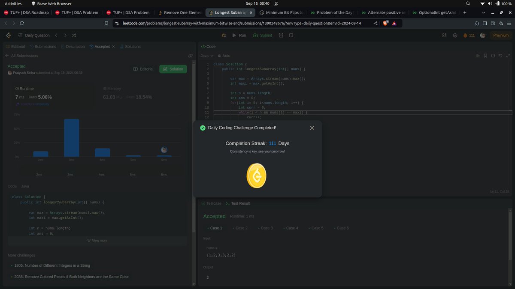Go back to All Submissions
This screenshot has height=289, width=515.
21,56
